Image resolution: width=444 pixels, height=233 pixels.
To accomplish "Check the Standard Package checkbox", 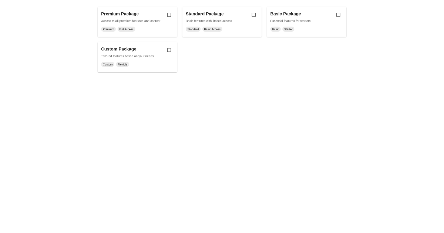I will point(254,15).
